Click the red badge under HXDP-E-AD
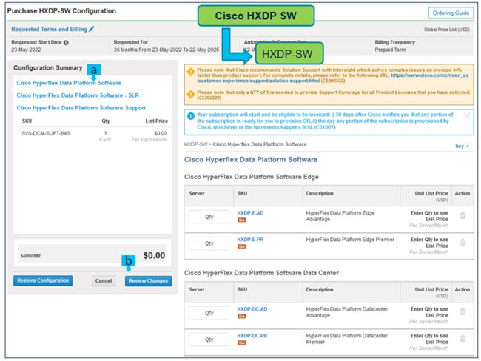The height and width of the screenshot is (361, 481). pos(242,220)
